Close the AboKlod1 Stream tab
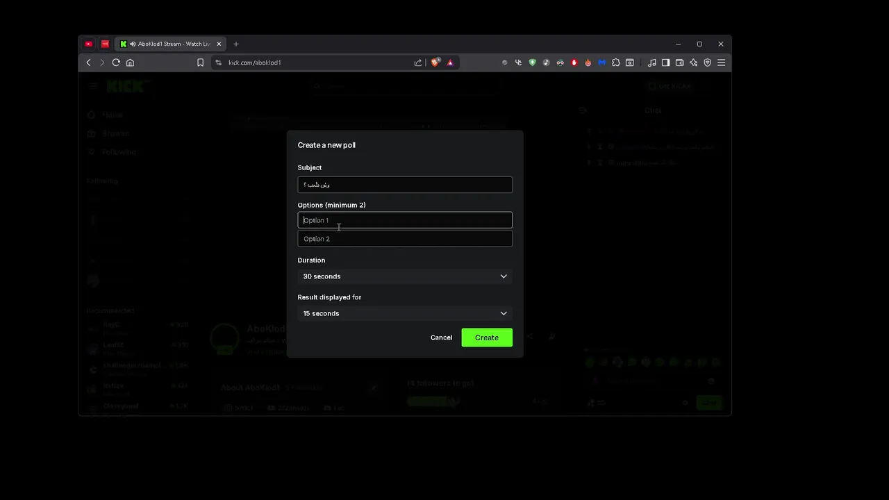This screenshot has height=500, width=889. (218, 44)
